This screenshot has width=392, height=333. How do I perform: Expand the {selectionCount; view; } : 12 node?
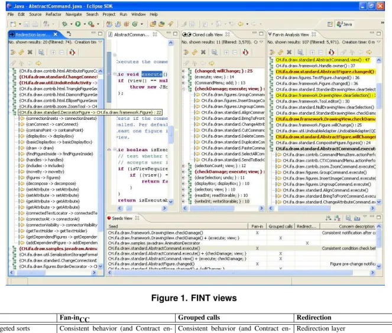(x=183, y=166)
